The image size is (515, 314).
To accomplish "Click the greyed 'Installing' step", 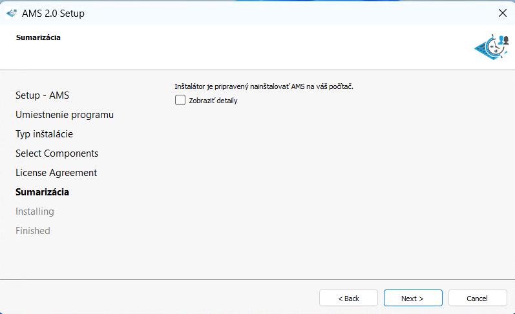I will 35,211.
